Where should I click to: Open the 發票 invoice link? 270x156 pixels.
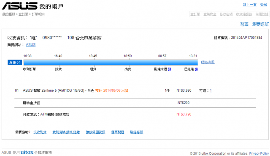[x=244, y=25]
